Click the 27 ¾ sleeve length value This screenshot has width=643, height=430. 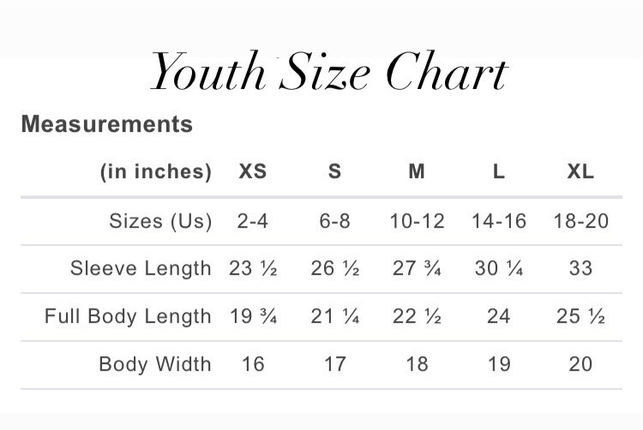417,268
